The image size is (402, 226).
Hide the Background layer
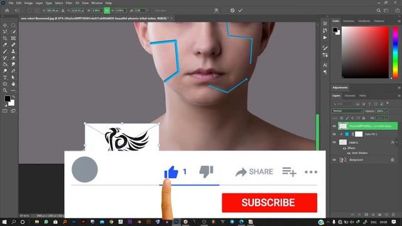(x=334, y=160)
